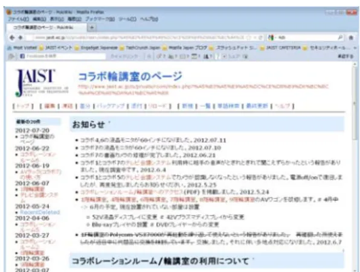Click the Home icon in the navigation bar
360x272 pixels.
point(351,37)
